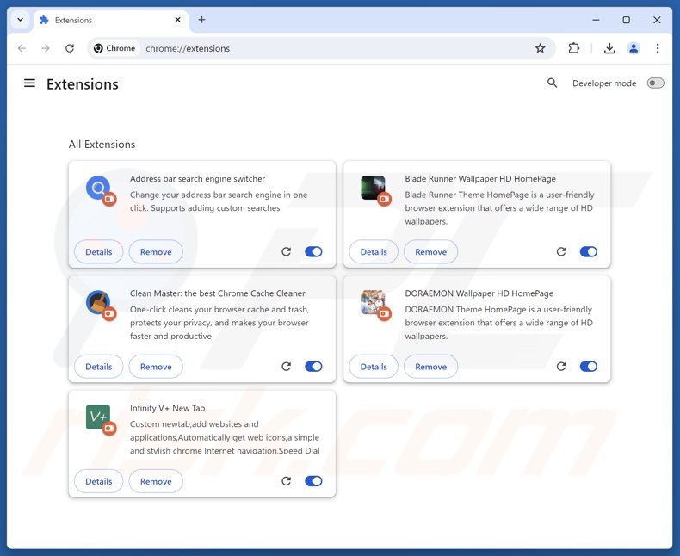Disable Clean Master extension toggle
This screenshot has height=556, width=680.
313,367
